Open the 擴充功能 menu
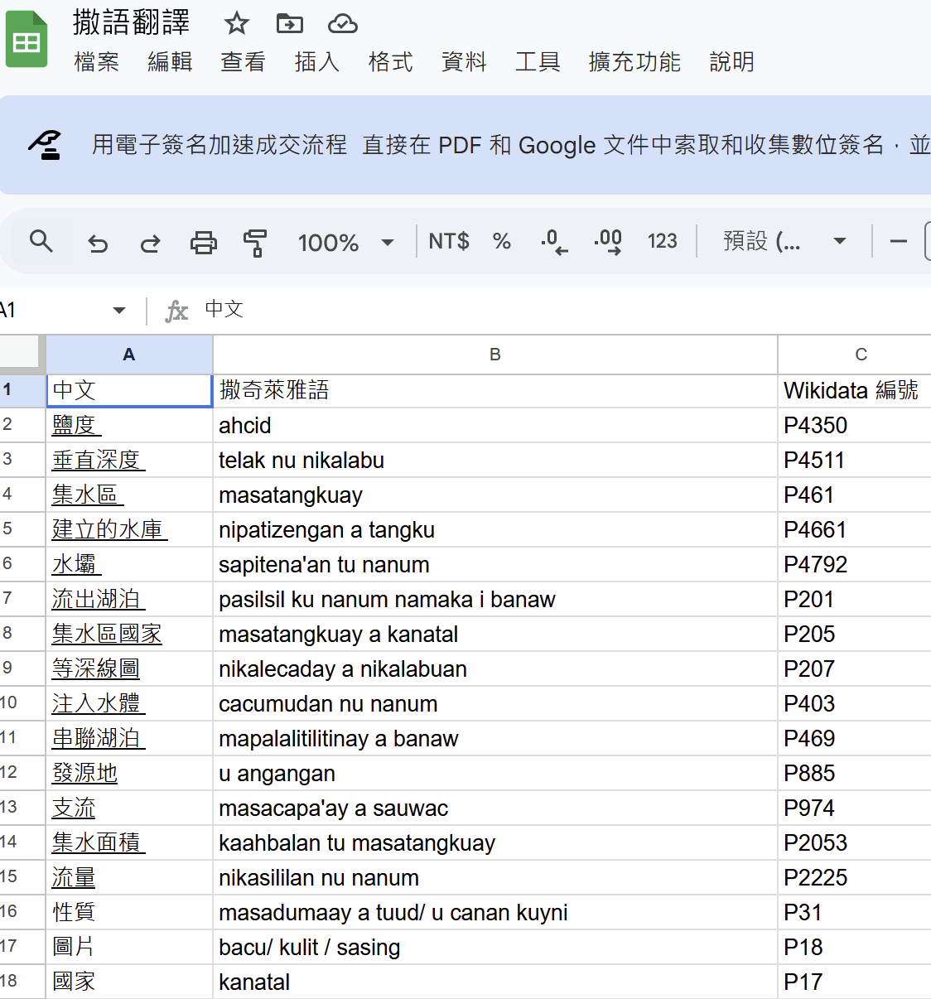The width and height of the screenshot is (931, 999). tap(634, 62)
